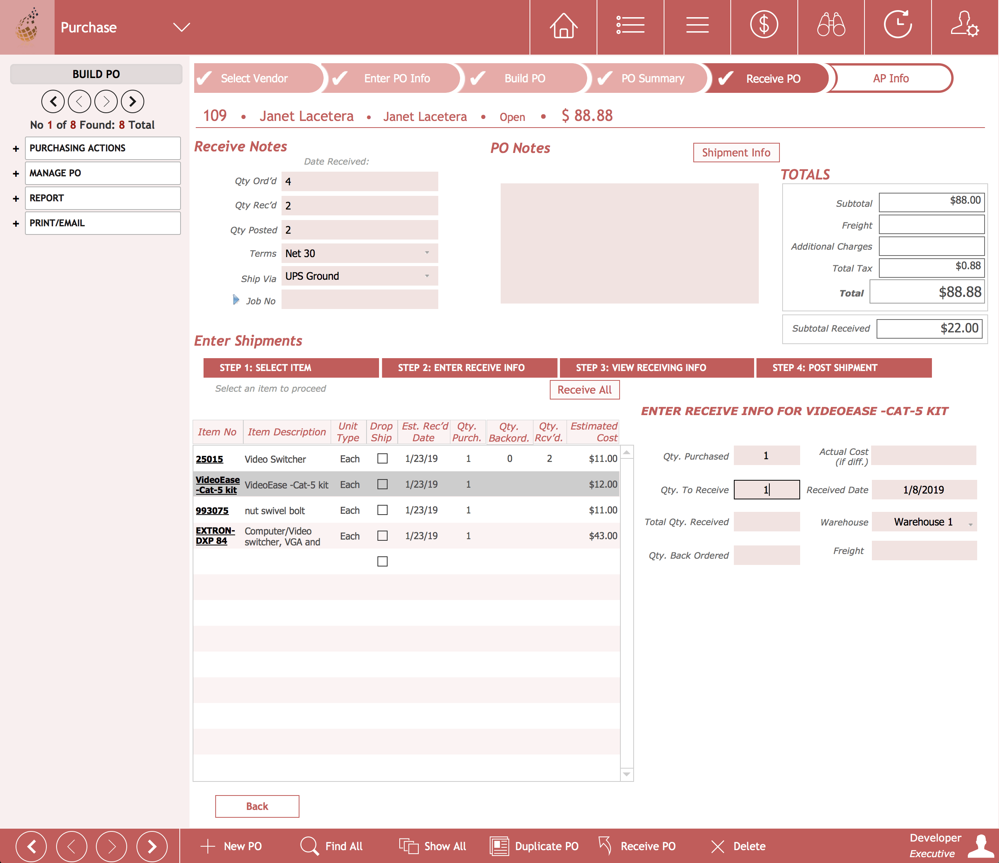Go to AP Info step
Viewport: 999px width, 863px height.
pyautogui.click(x=891, y=78)
